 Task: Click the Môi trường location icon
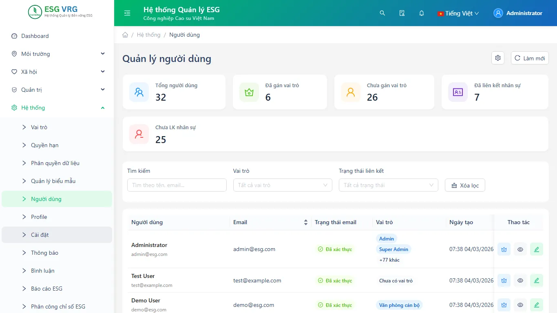tap(14, 54)
